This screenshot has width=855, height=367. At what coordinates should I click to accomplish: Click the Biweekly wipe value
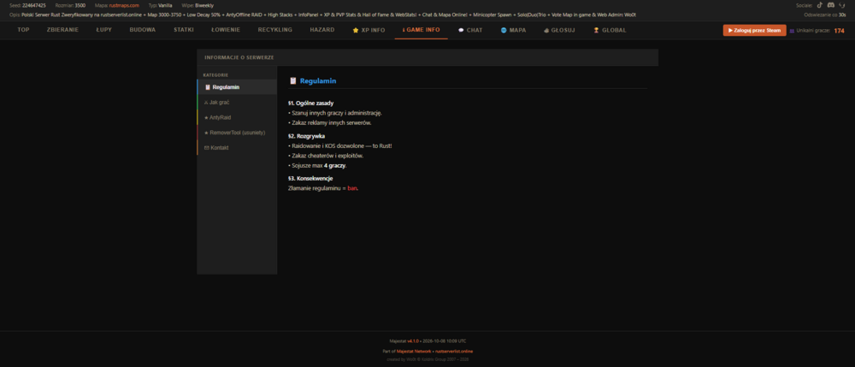(204, 5)
